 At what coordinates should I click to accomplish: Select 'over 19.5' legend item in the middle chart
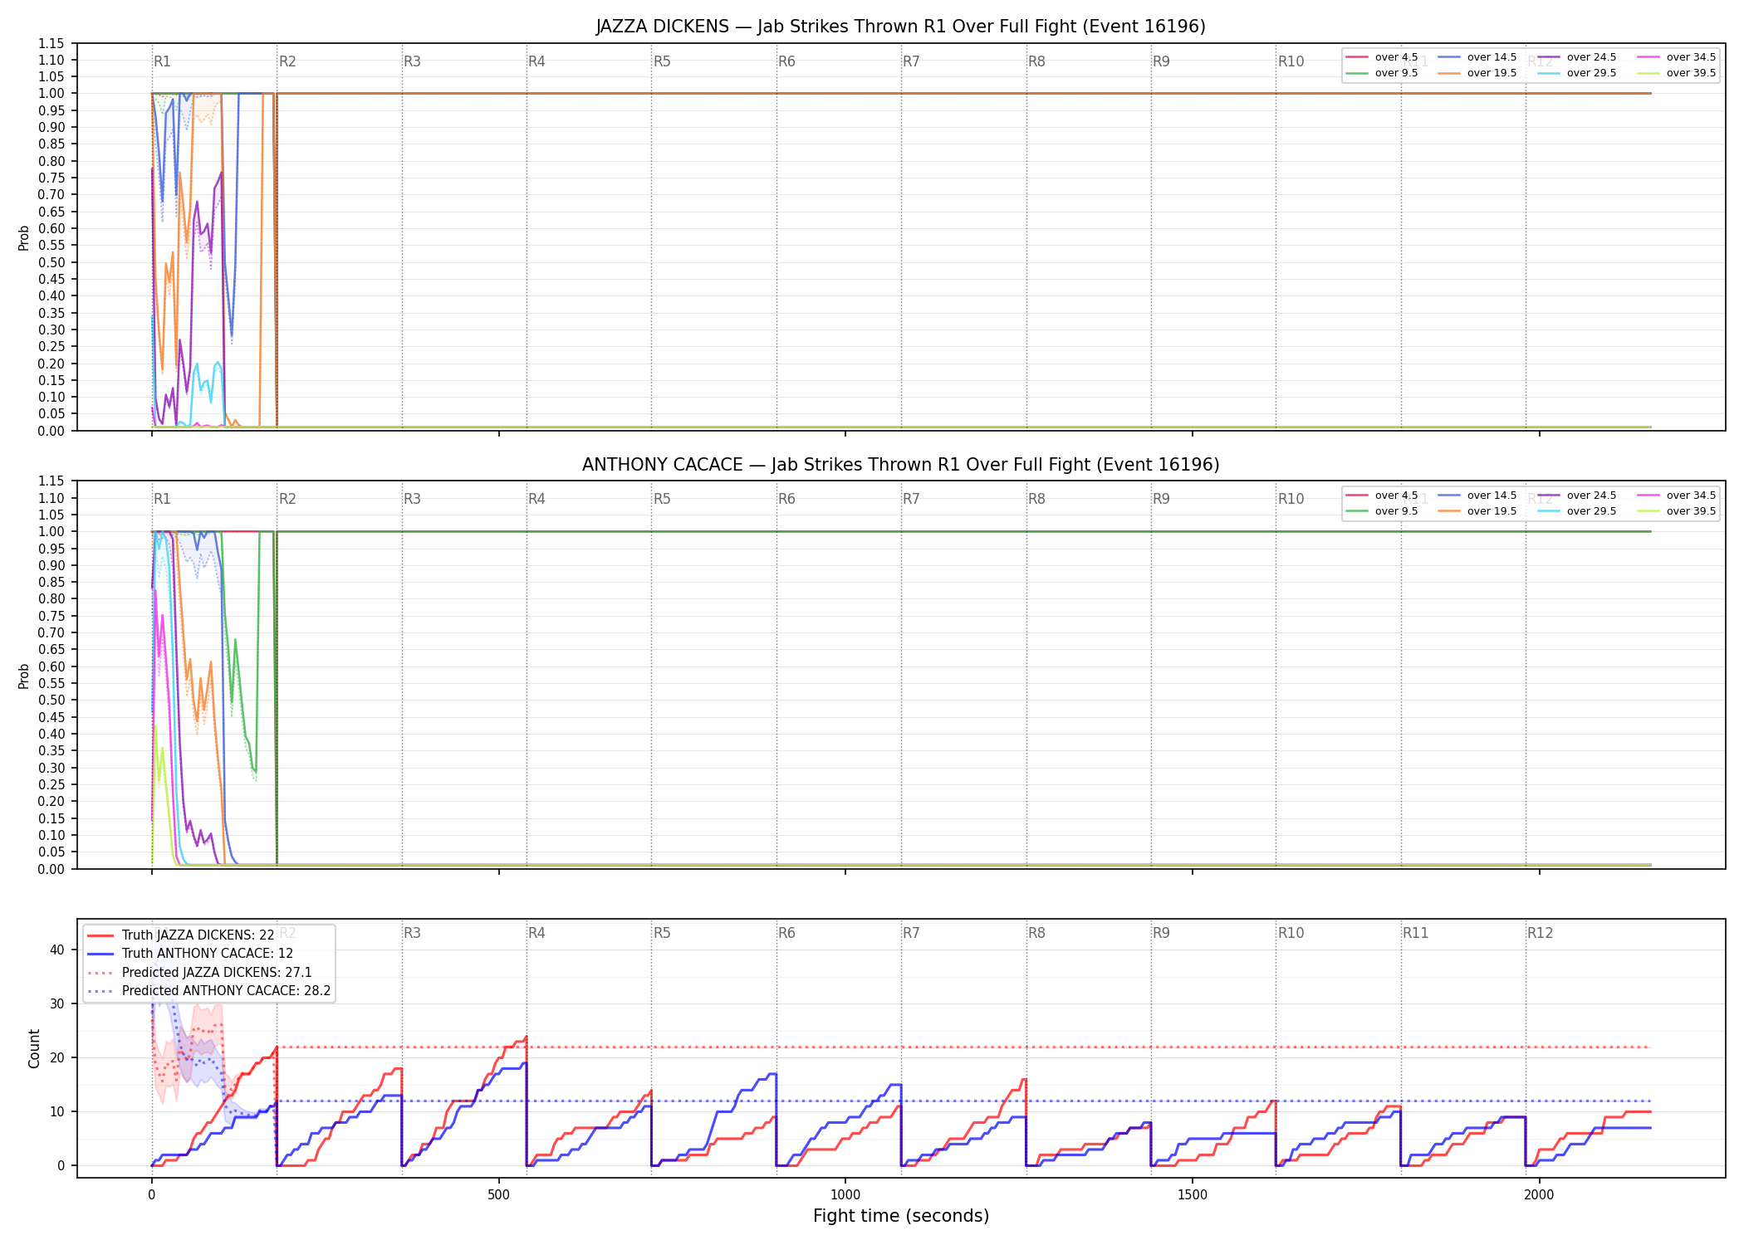tap(1477, 511)
